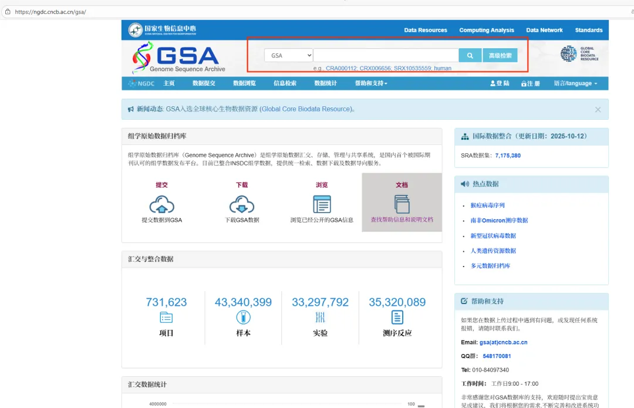Click the 高级检索 advanced search button
The image size is (634, 408).
pos(500,55)
